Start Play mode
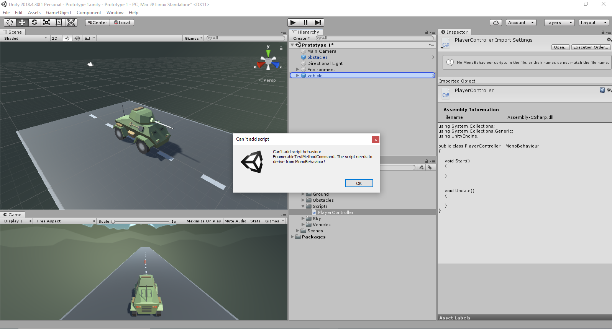 coord(293,23)
